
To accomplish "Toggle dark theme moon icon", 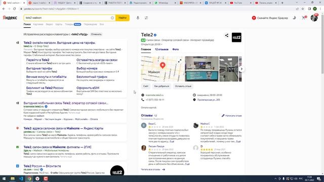I will 294,18.
